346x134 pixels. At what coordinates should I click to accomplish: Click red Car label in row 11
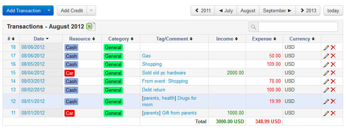click(x=70, y=113)
